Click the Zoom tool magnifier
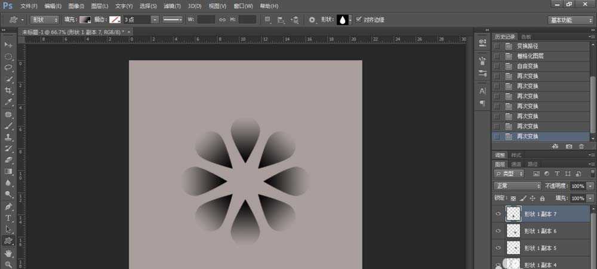 coord(8,264)
